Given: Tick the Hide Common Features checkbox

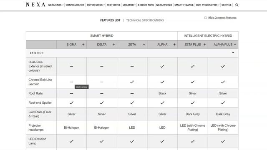Looking at the screenshot, I should (x=206, y=17).
